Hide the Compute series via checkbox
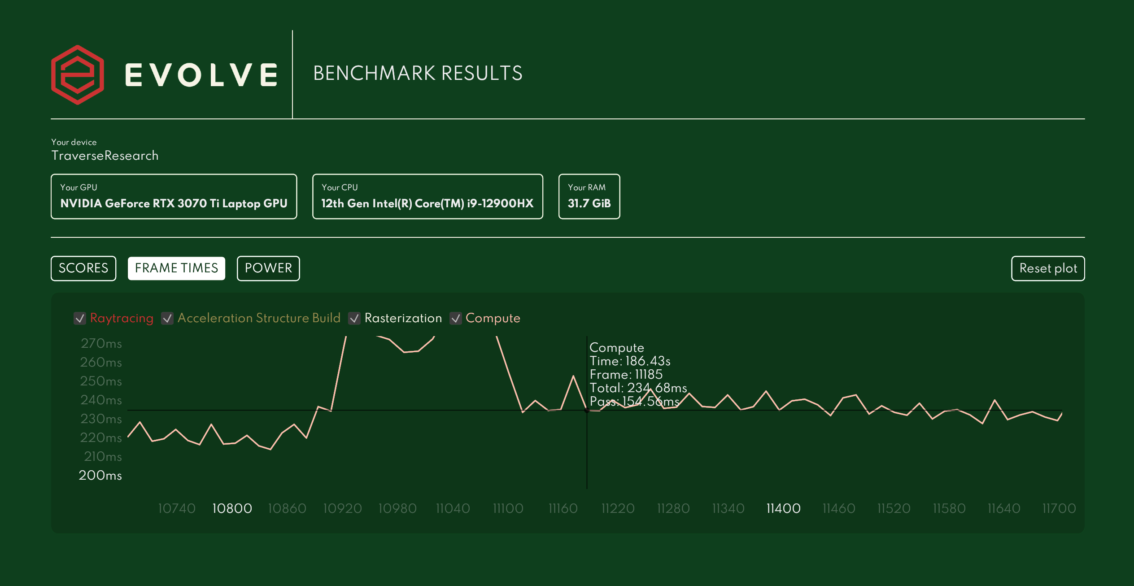 pos(456,318)
